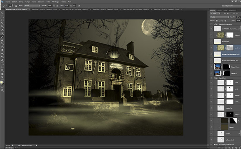Toggle visibility of the brume directional layer
Screen dimensions: 241x149
point(211,54)
